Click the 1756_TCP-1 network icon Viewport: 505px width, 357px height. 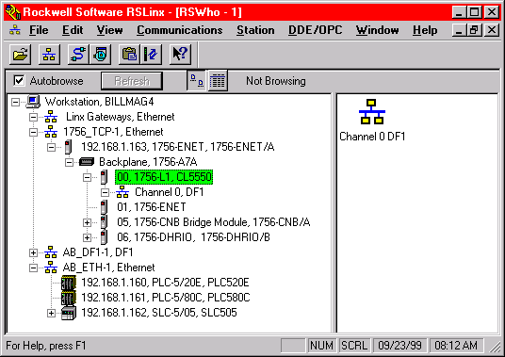click(x=51, y=132)
